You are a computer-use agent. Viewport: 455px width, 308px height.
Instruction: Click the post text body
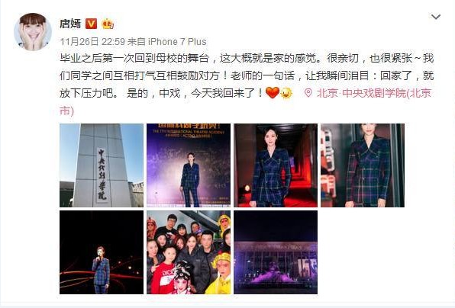[247, 76]
